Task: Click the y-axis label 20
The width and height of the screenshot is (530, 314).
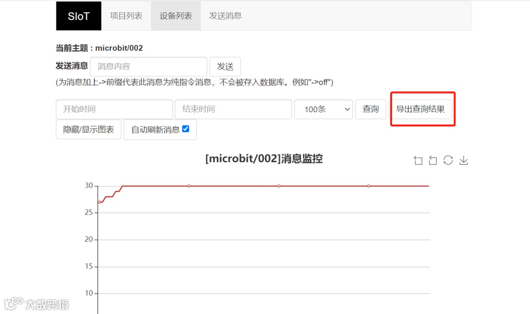Action: click(x=88, y=240)
